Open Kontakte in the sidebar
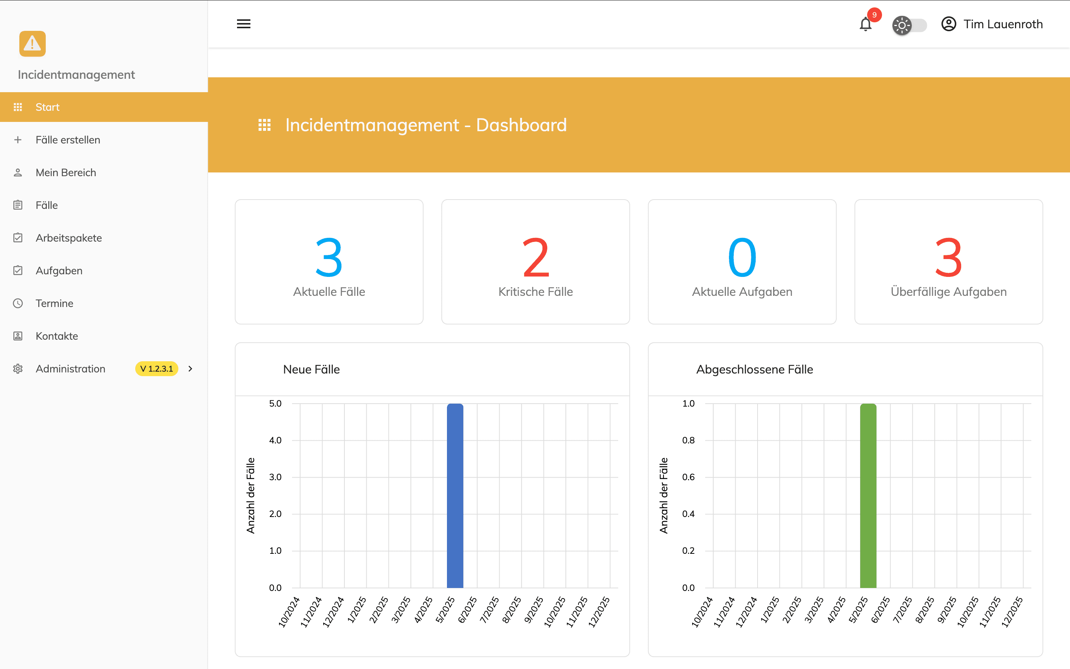This screenshot has width=1070, height=669. point(104,336)
